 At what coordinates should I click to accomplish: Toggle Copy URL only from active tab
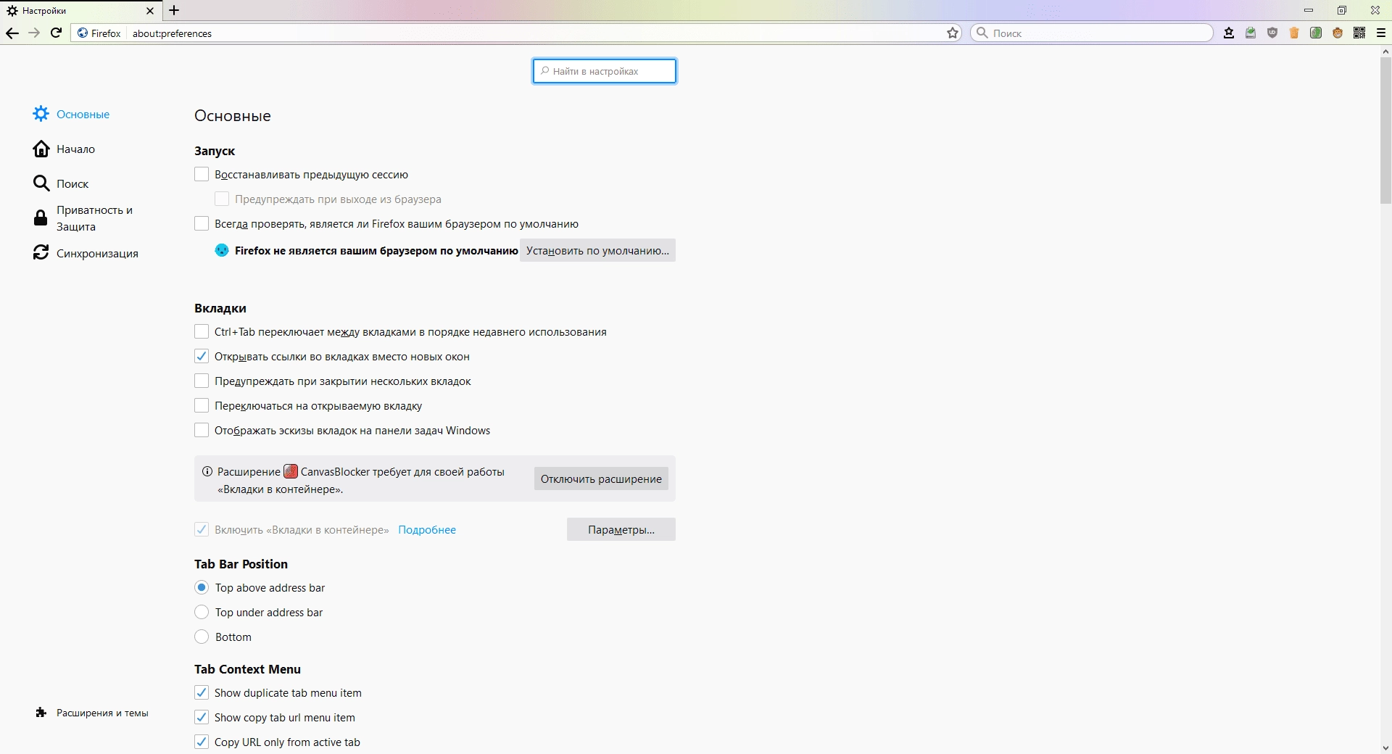click(202, 742)
